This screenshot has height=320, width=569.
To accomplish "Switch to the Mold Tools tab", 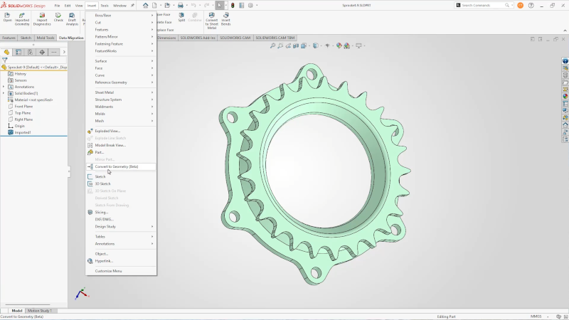I will tap(45, 38).
